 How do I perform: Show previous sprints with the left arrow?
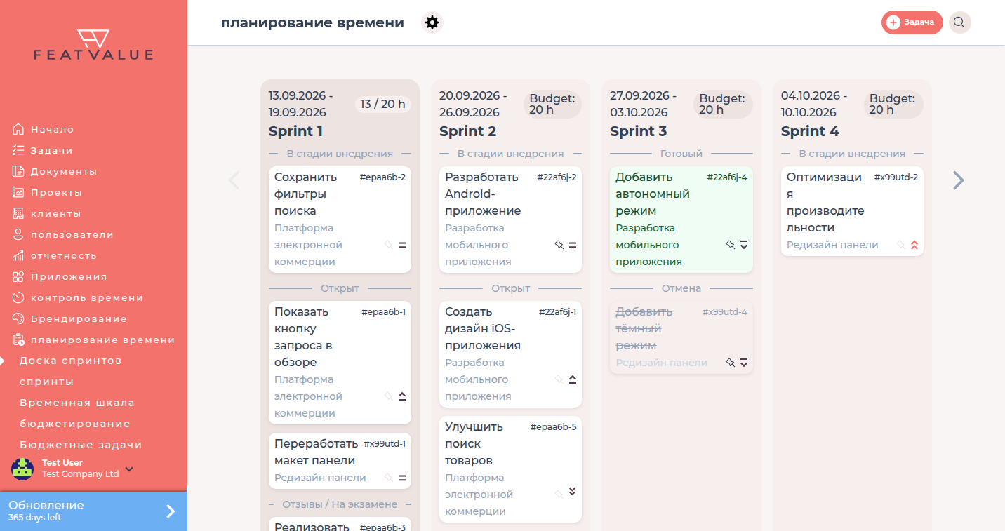point(234,180)
